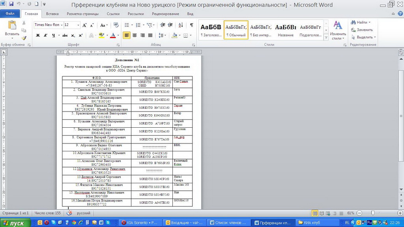Toggle paragraph marks display
This screenshot has width=404, height=227.
pos(191,25)
